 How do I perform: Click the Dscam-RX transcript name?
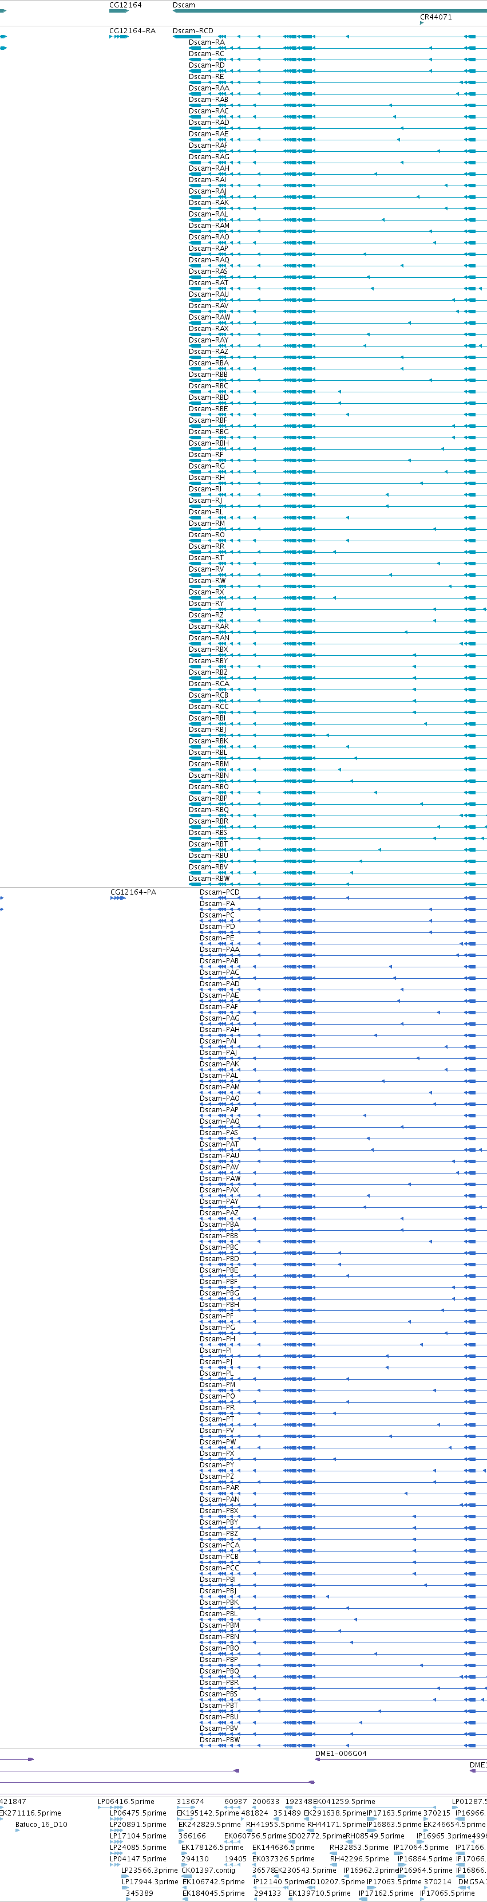pyautogui.click(x=207, y=592)
